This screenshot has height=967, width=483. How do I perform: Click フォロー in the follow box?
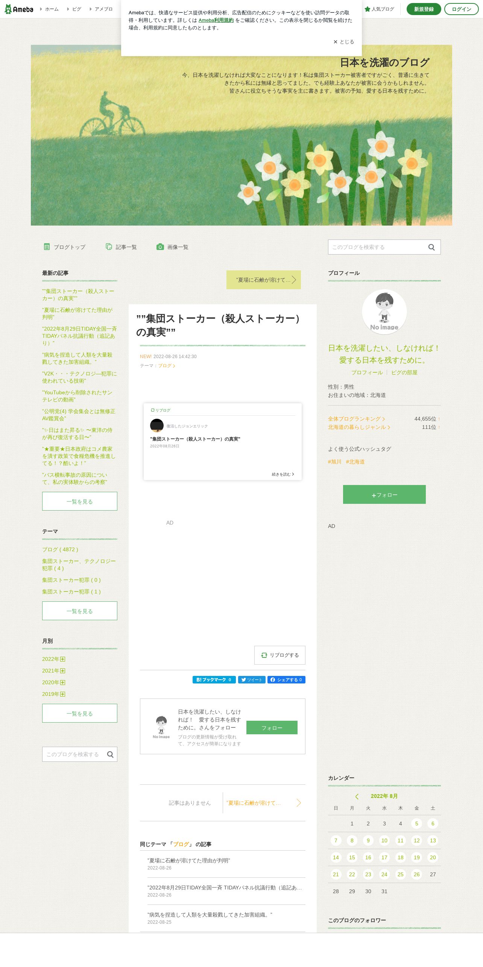[x=272, y=728]
